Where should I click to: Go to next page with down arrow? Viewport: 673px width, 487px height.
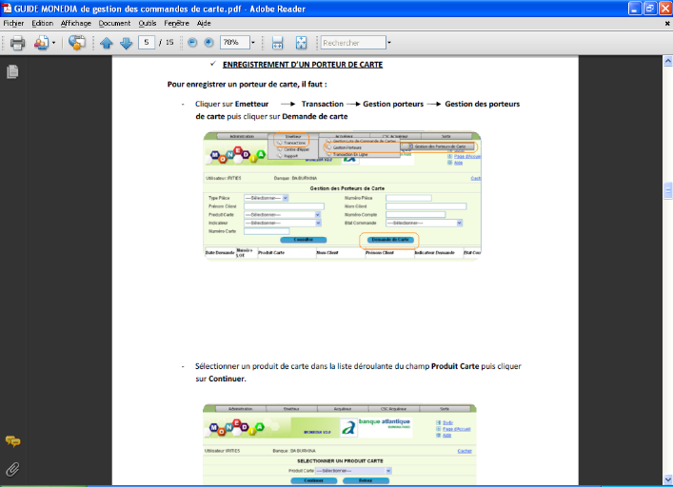126,43
